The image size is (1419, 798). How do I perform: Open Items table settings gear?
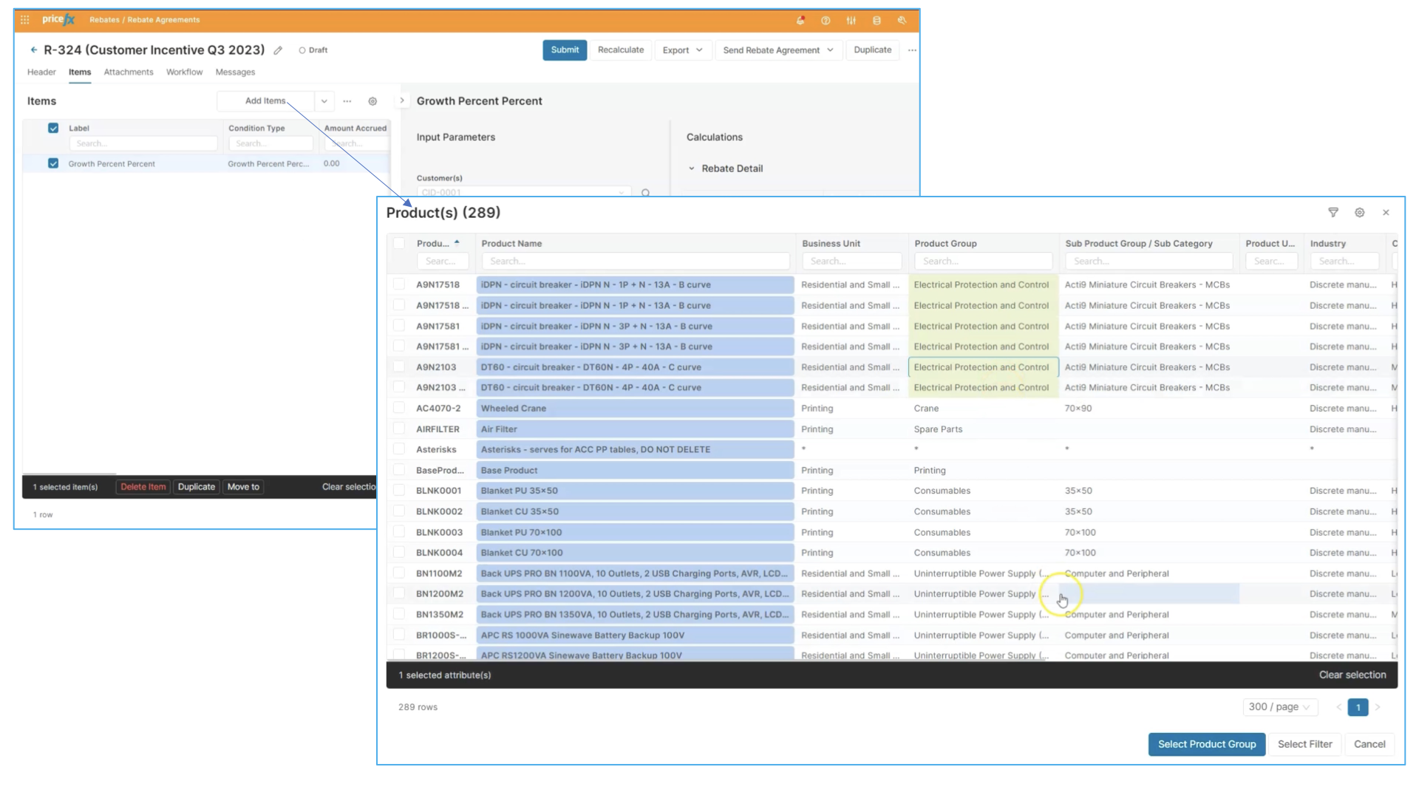point(372,101)
